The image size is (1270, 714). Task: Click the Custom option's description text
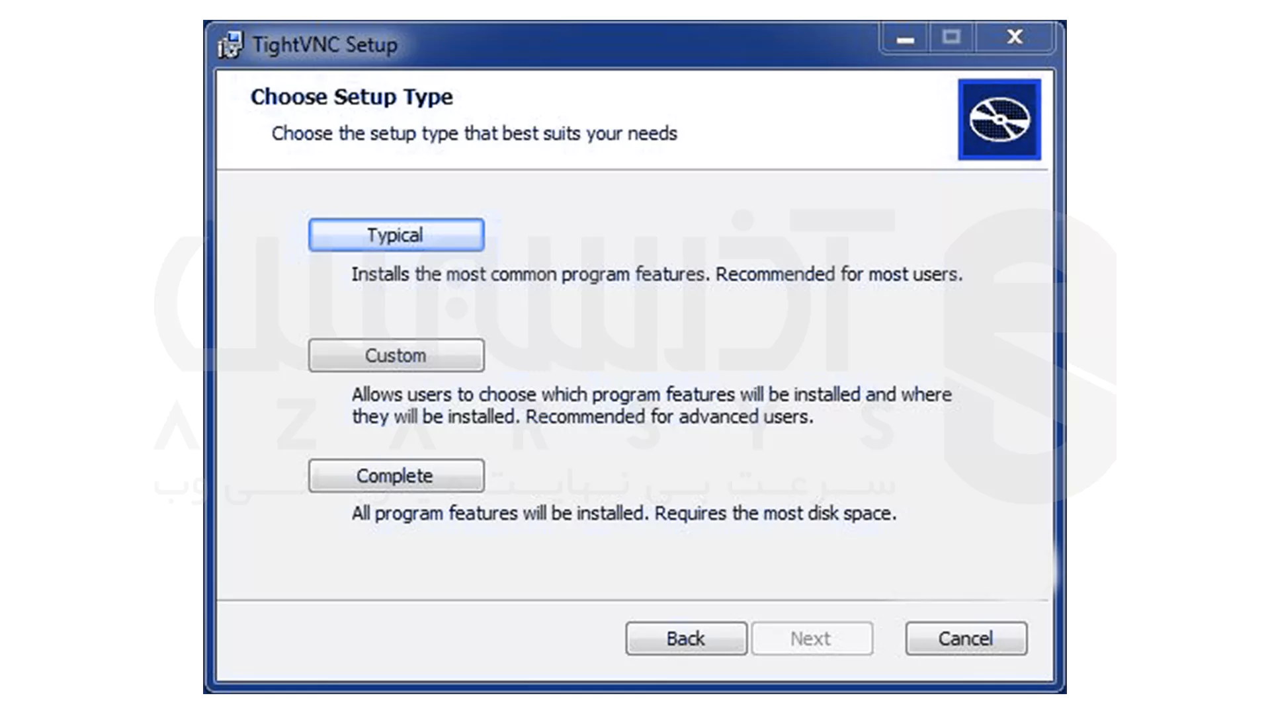(651, 395)
